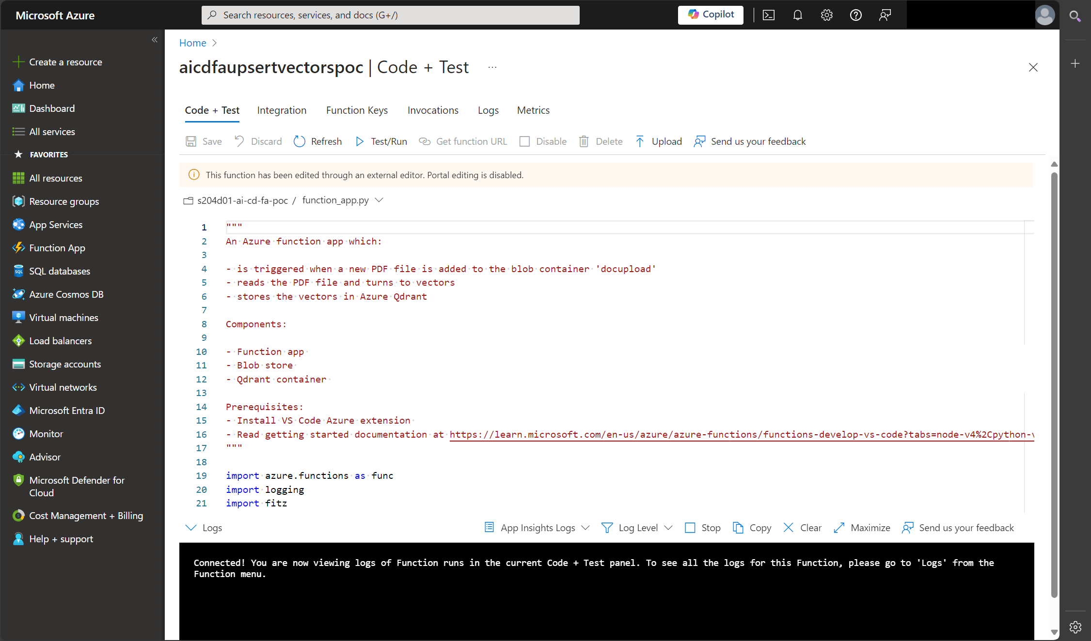1091x641 pixels.
Task: Click Upload in the toolbar
Action: coord(658,141)
